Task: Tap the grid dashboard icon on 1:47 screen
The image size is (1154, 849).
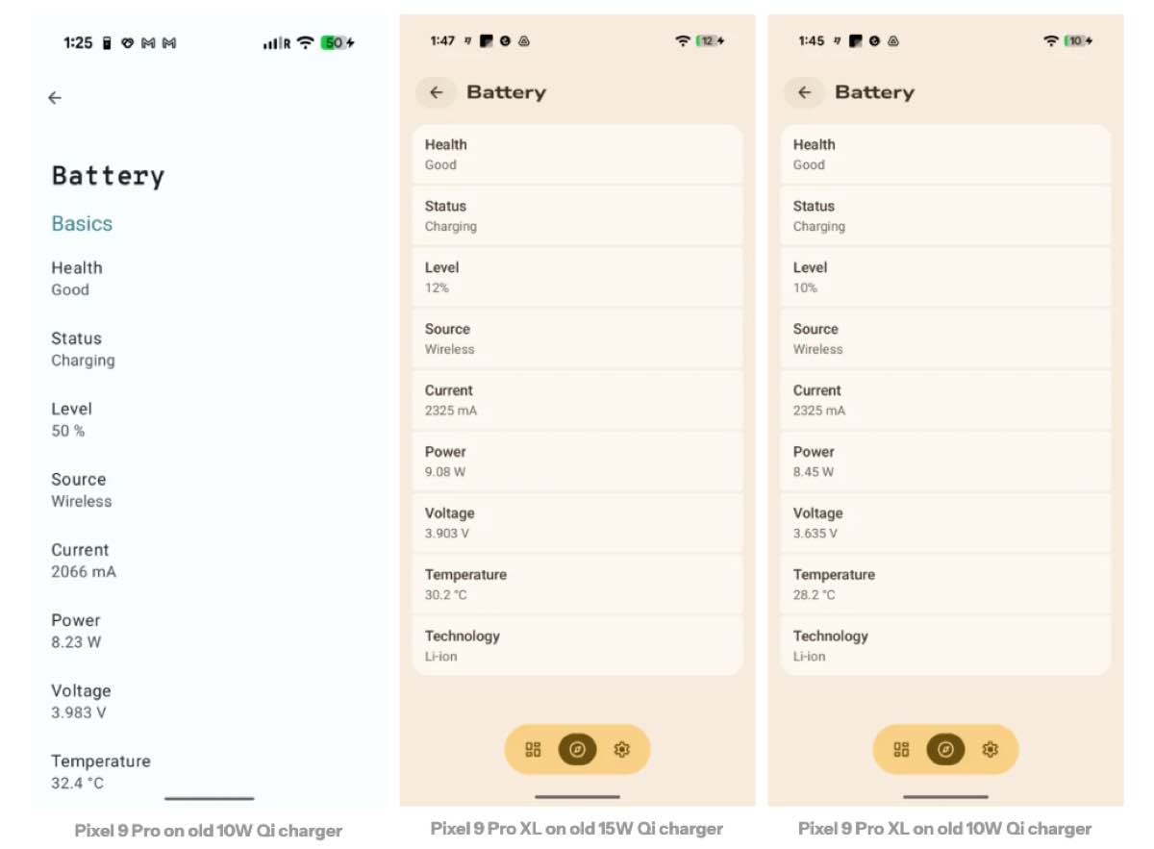Action: tap(533, 750)
